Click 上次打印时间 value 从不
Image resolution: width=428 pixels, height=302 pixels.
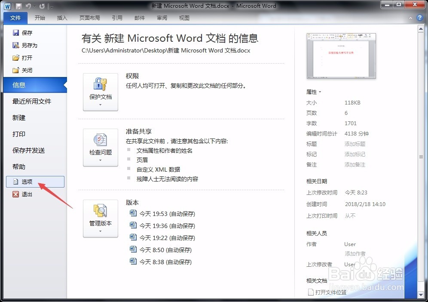tap(350, 216)
